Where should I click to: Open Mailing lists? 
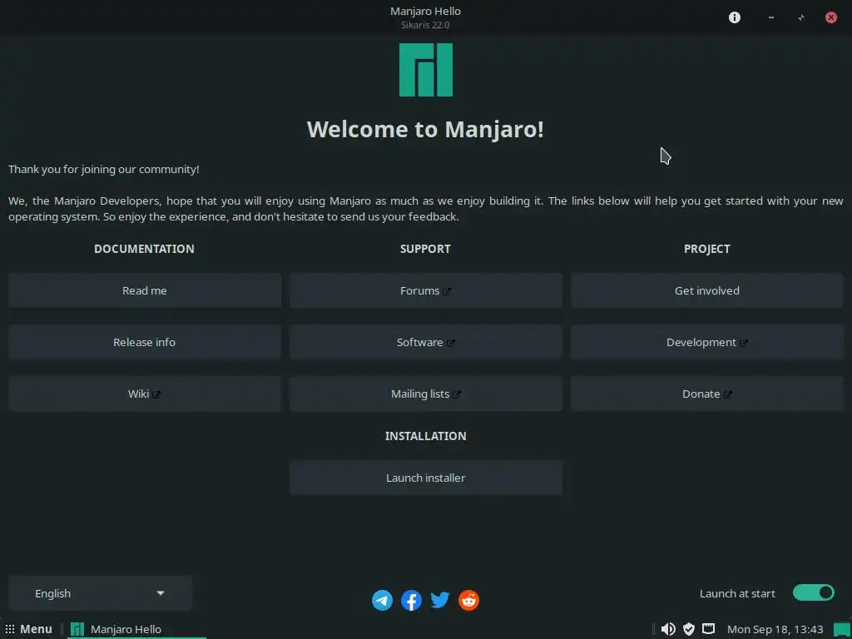pyautogui.click(x=426, y=394)
